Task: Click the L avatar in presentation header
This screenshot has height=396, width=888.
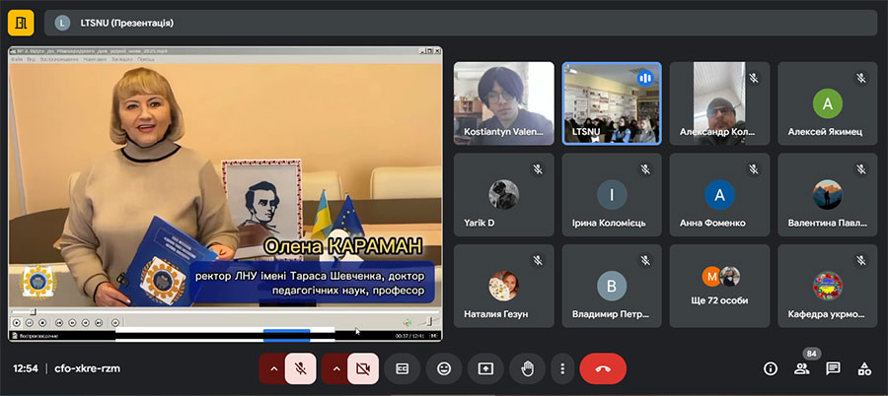Action: tap(62, 23)
